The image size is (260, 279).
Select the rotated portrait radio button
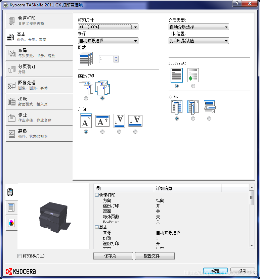point(119,132)
